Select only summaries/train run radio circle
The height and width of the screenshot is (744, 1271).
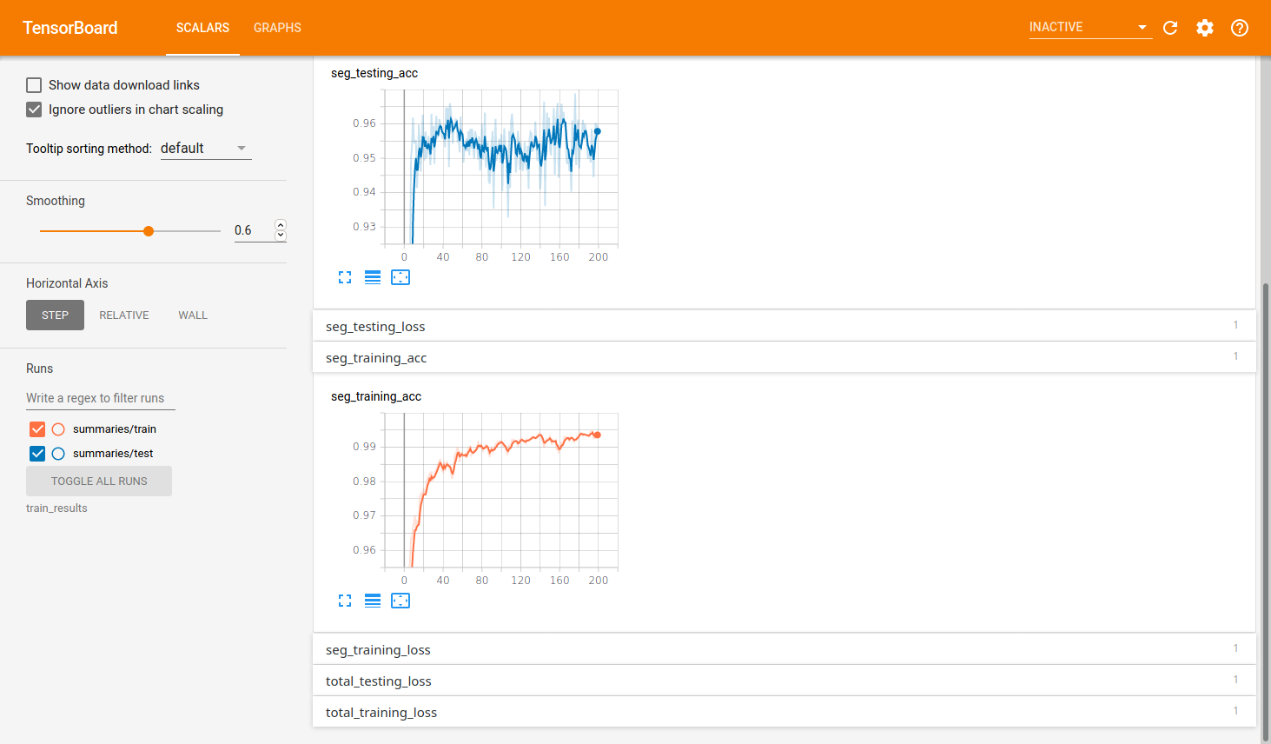[58, 429]
